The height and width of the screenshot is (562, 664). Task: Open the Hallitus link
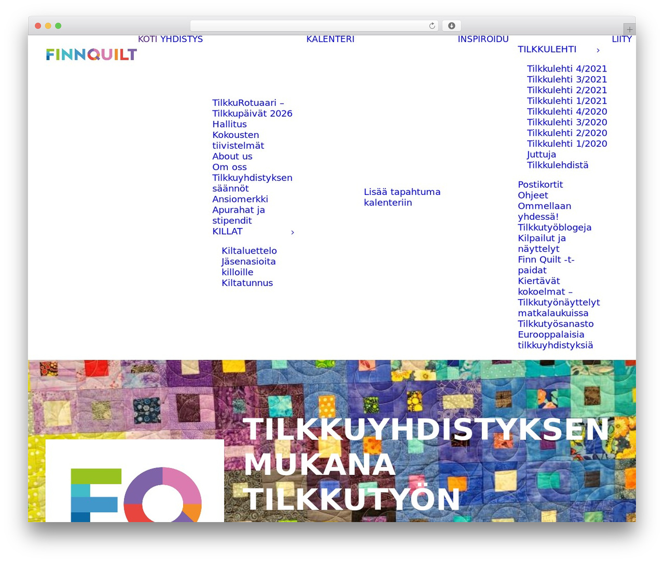click(229, 124)
